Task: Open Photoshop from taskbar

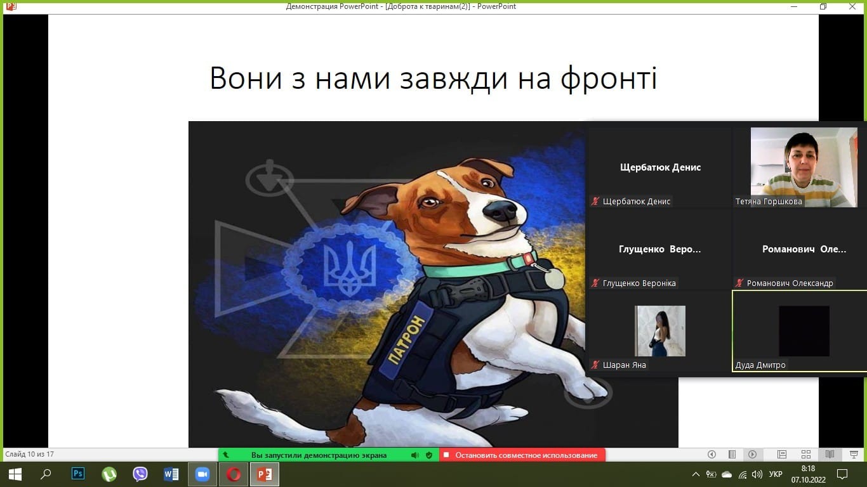Action: (78, 474)
